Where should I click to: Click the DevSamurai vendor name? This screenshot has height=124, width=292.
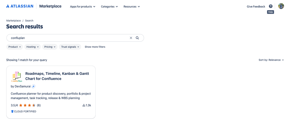point(23,87)
